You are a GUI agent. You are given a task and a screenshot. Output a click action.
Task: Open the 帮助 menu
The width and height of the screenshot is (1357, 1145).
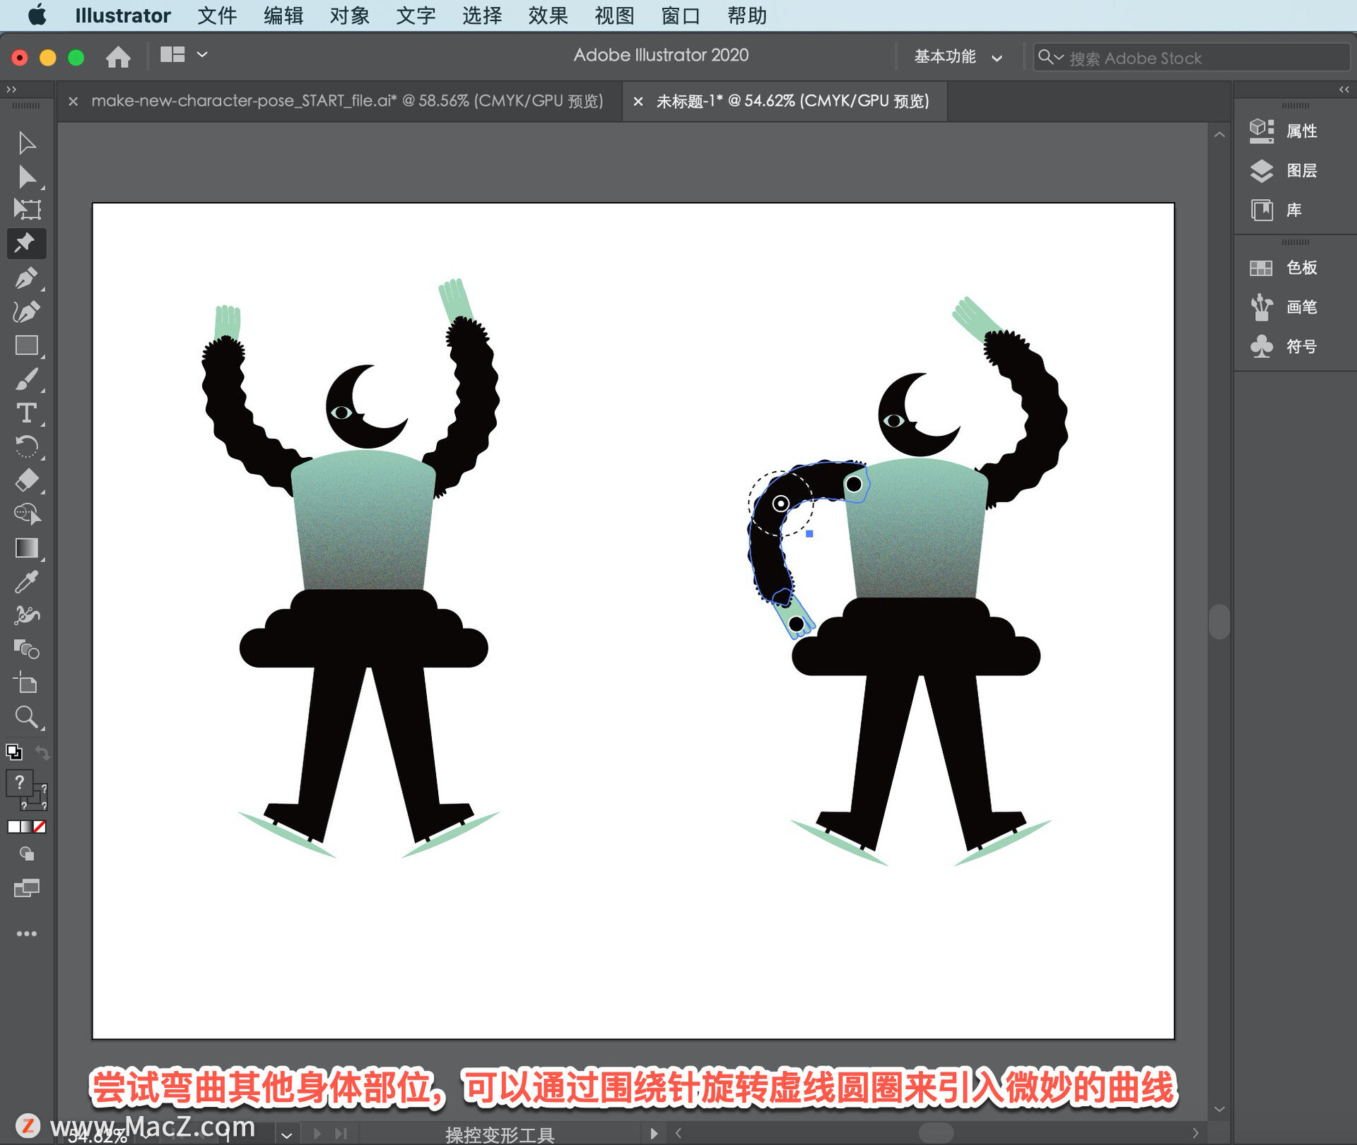(x=747, y=16)
